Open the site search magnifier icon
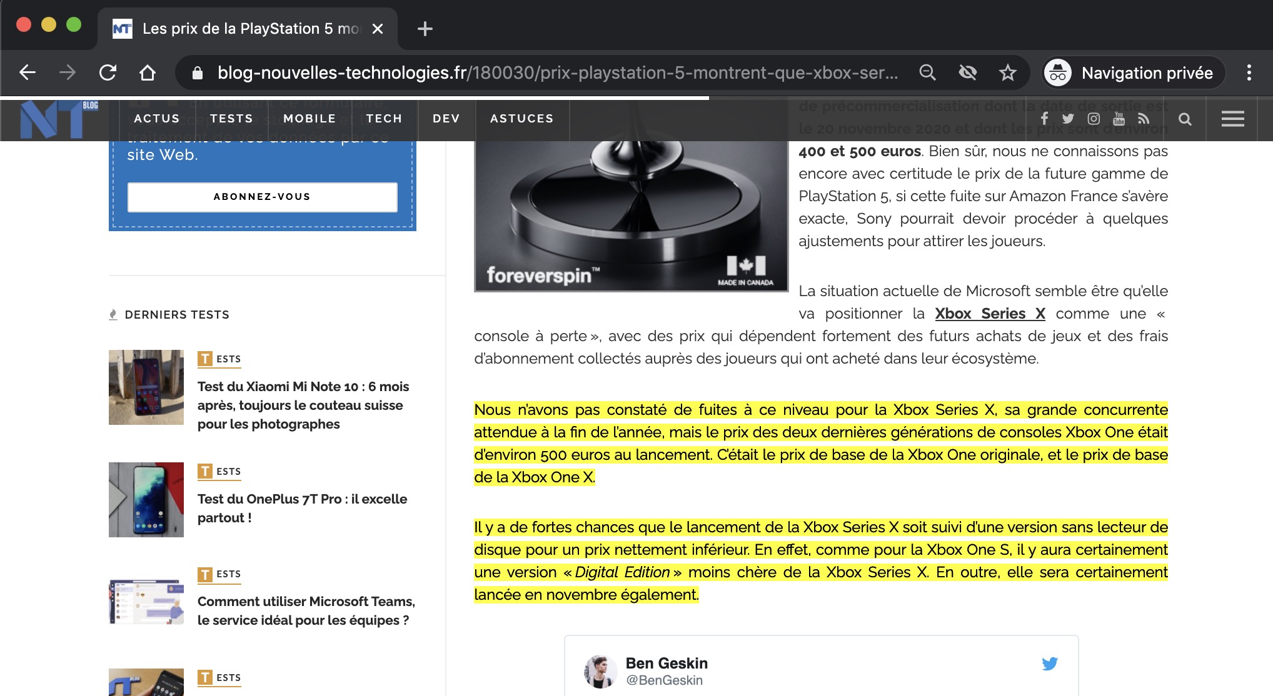Screen dimensions: 1273x696 (x=1185, y=119)
